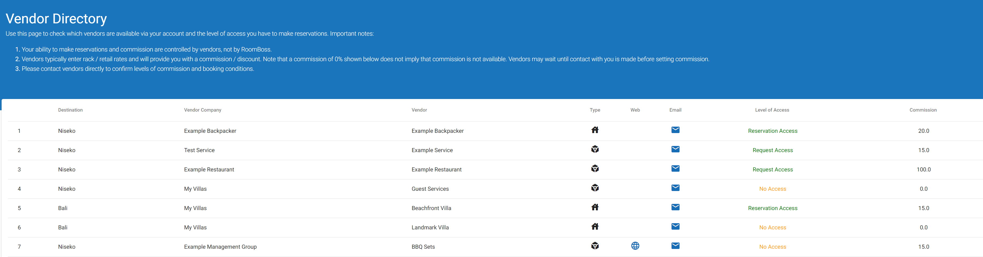Viewport: 983px width, 257px height.
Task: Select No Access status for Guest Services
Action: click(x=772, y=189)
